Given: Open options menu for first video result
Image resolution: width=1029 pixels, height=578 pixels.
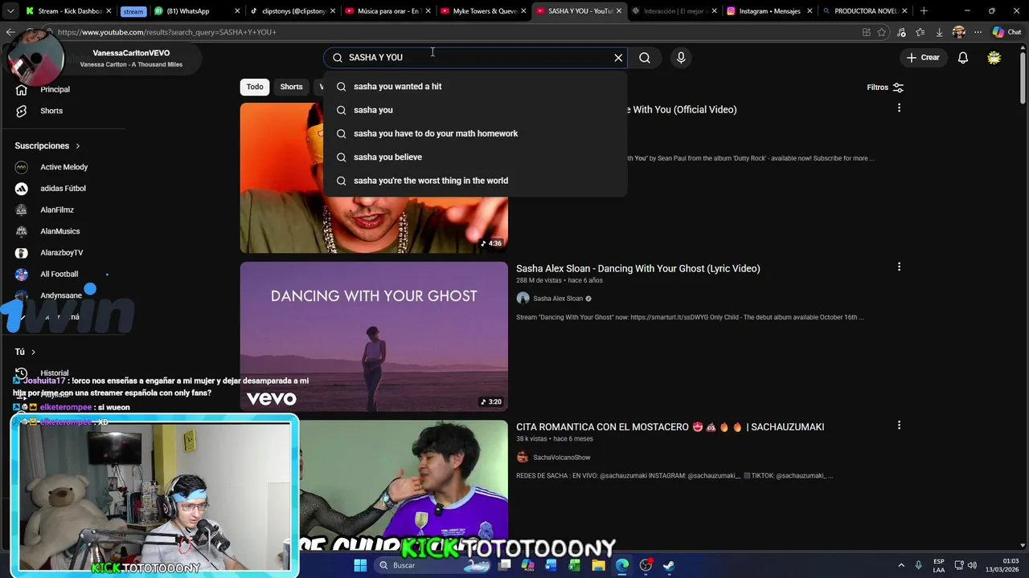Looking at the screenshot, I should [x=899, y=108].
